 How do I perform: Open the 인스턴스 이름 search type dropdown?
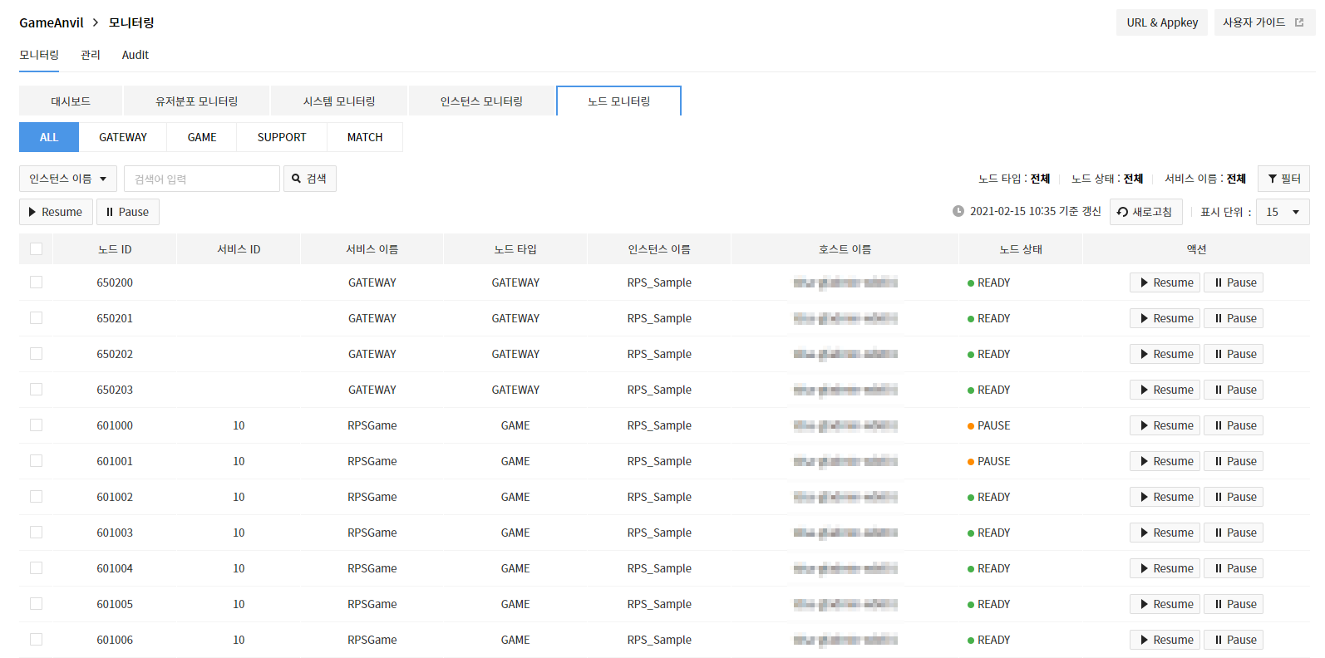pos(68,179)
